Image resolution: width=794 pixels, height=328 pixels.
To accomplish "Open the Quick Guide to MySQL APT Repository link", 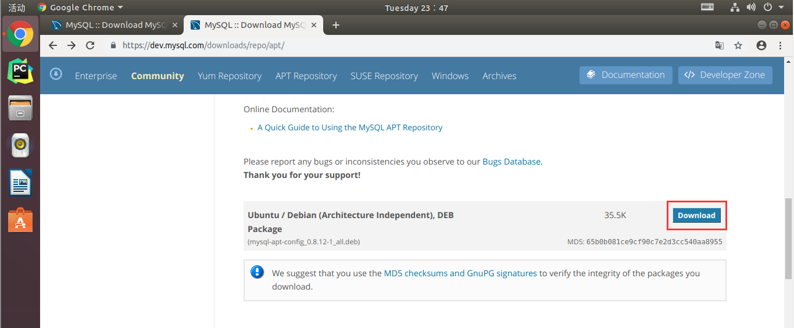I will 350,127.
